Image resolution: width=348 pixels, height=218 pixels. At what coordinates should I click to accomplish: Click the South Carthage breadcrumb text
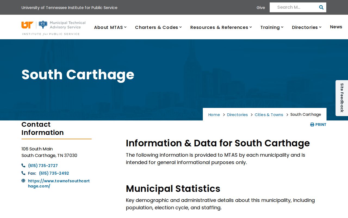[306, 114]
